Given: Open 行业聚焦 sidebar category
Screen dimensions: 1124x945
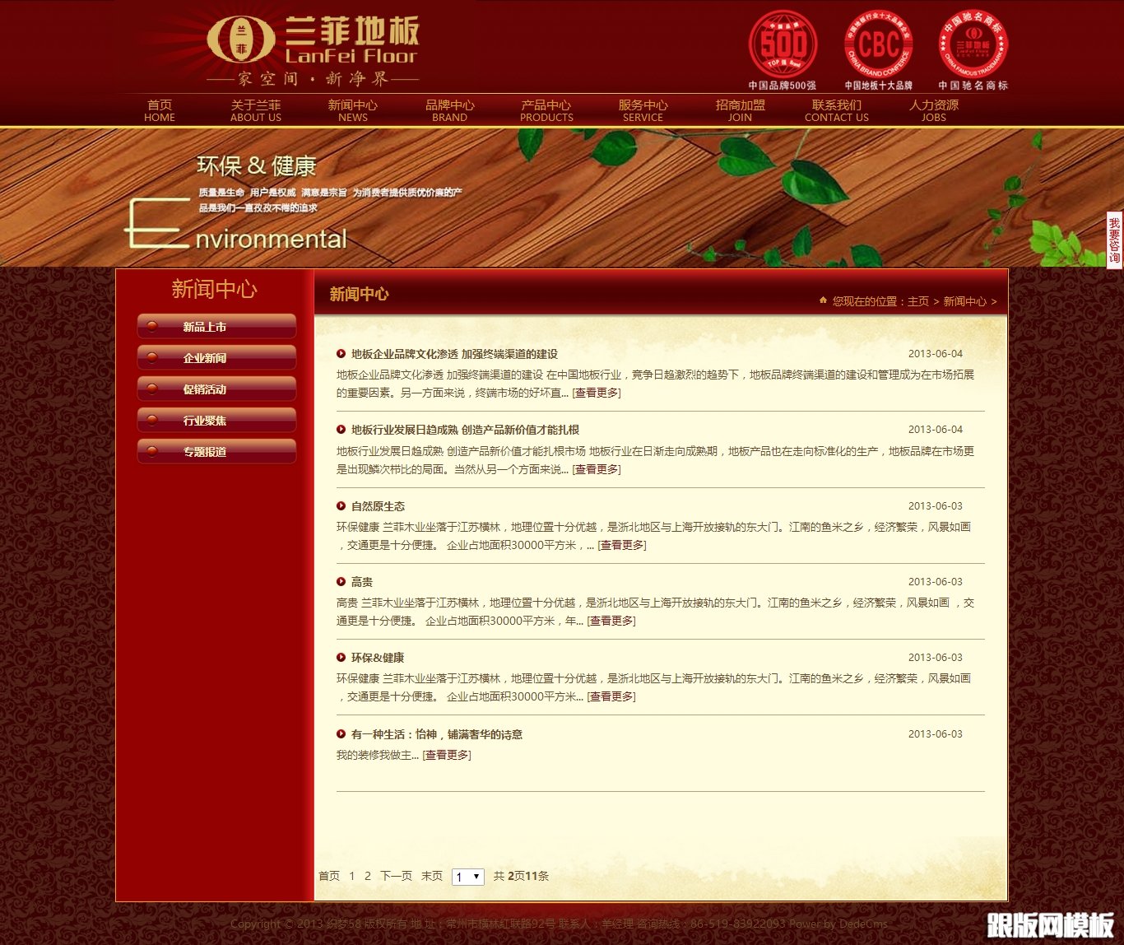Looking at the screenshot, I should pyautogui.click(x=216, y=420).
